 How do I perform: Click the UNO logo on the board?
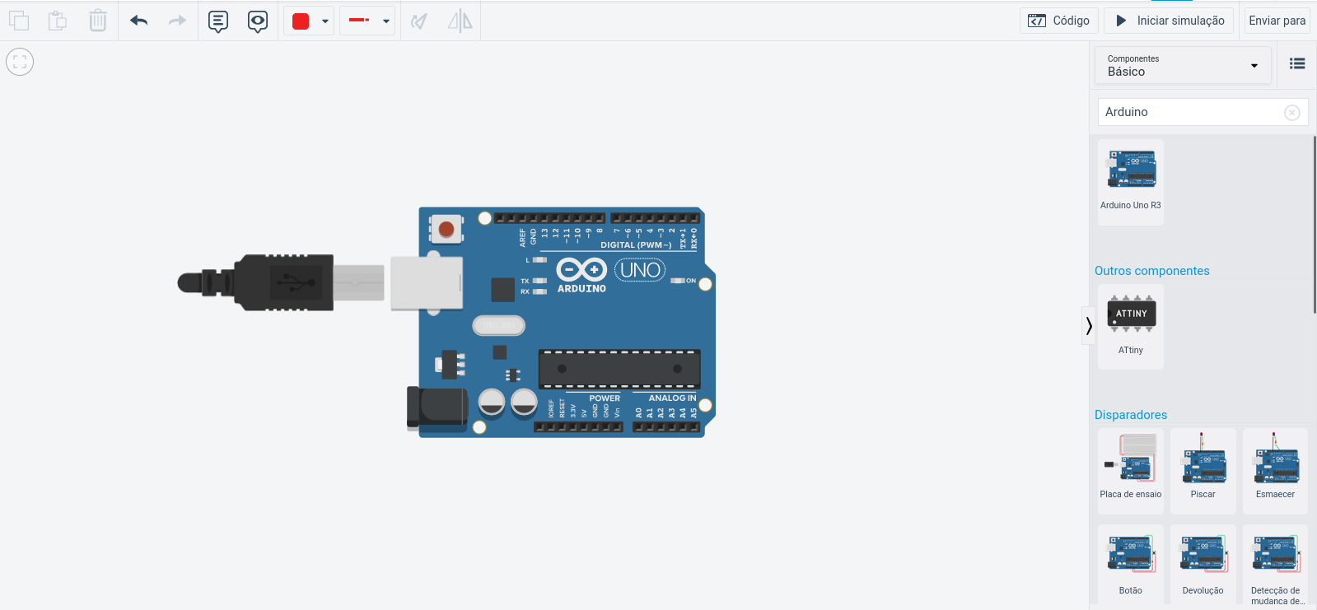(x=640, y=270)
